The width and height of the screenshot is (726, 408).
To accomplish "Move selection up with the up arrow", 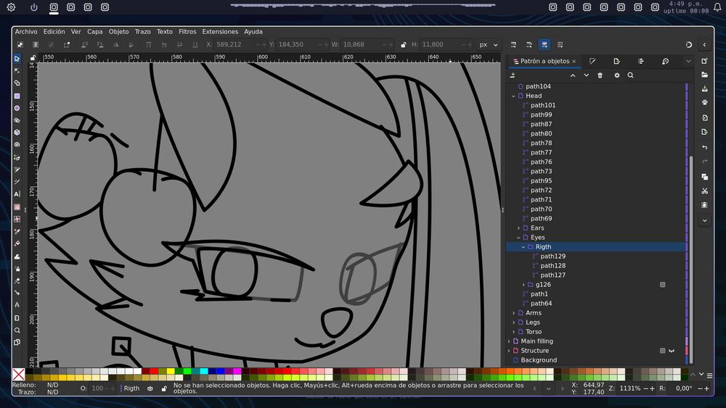I will click(x=573, y=75).
